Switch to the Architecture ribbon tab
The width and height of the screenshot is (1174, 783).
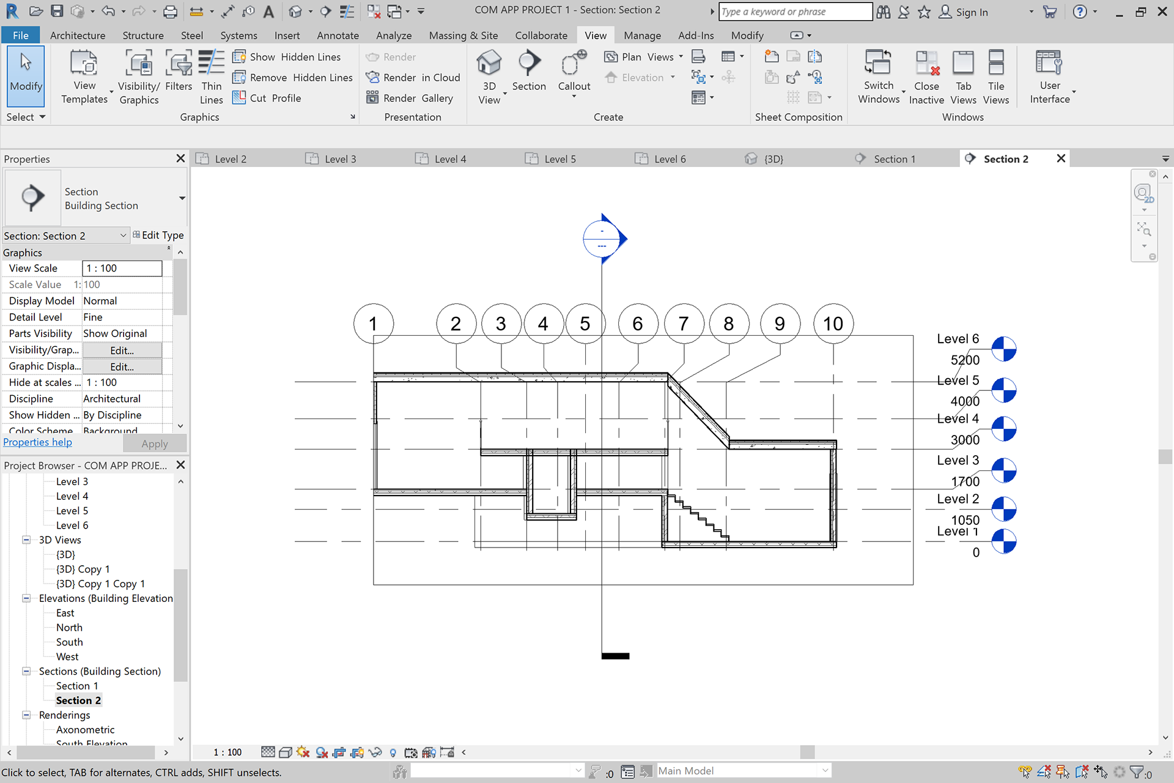(78, 35)
